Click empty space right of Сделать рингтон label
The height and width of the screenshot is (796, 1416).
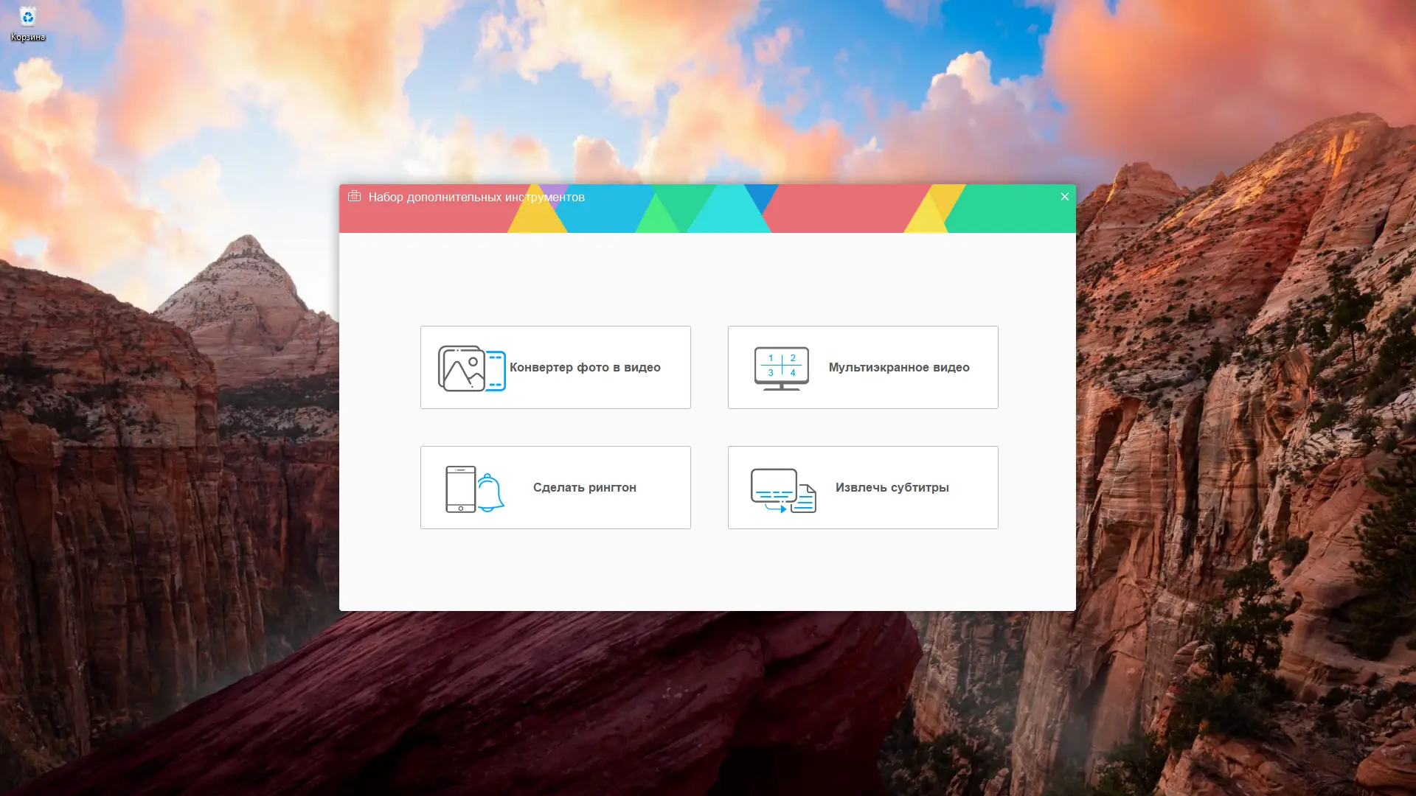664,487
